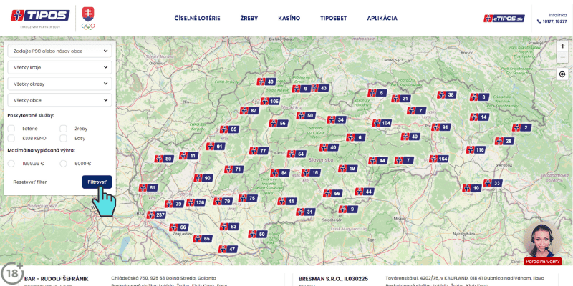Select the 5000 € maximum payout option
The height and width of the screenshot is (286, 573).
[x=64, y=164]
